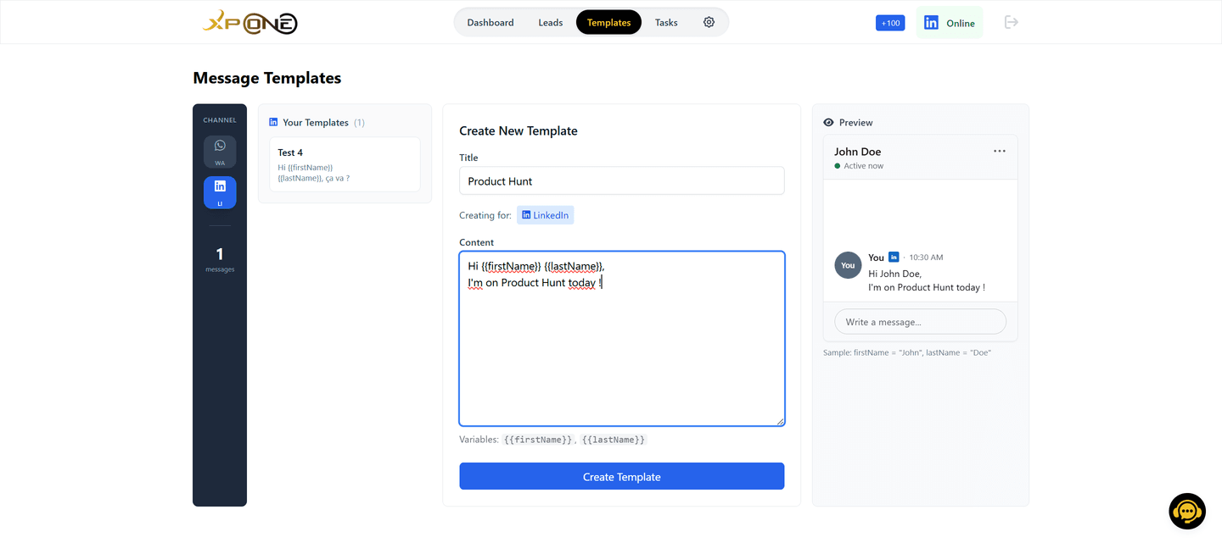
Task: Select the LinkedIn channel icon in sidebar
Action: [220, 192]
